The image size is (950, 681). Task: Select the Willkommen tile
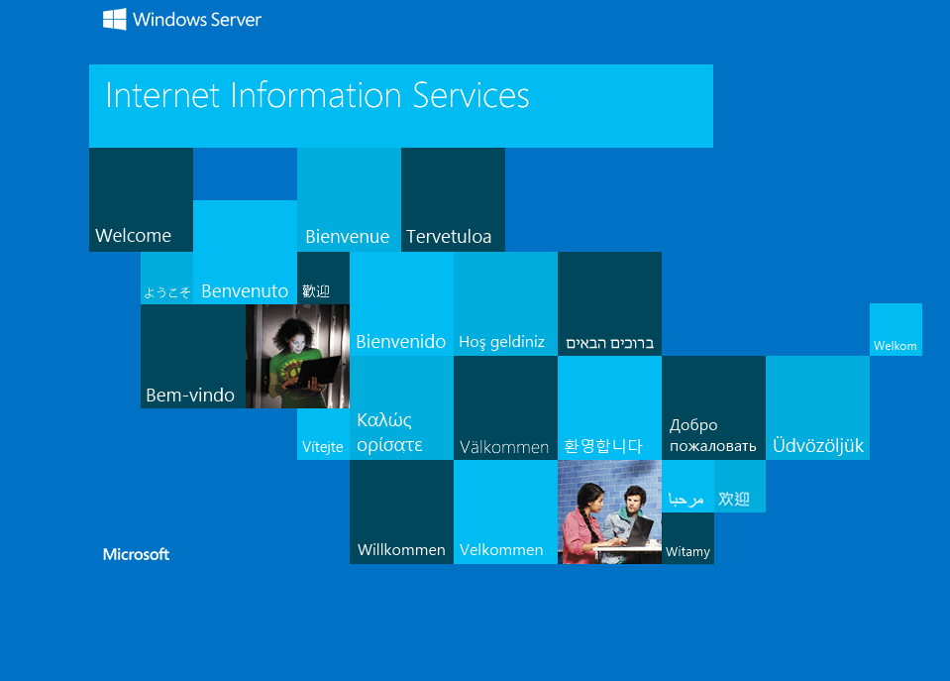pos(401,512)
